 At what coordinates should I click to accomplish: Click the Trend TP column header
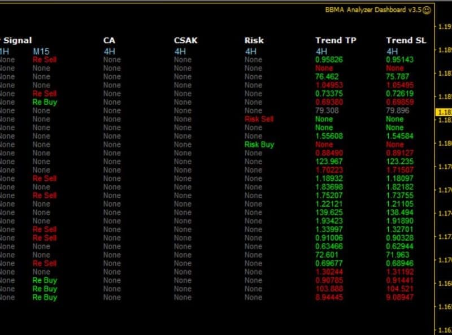336,40
